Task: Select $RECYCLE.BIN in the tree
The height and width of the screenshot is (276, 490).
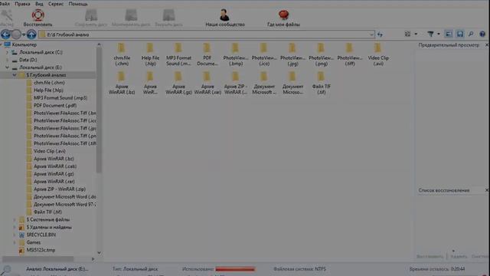Action: pos(41,235)
